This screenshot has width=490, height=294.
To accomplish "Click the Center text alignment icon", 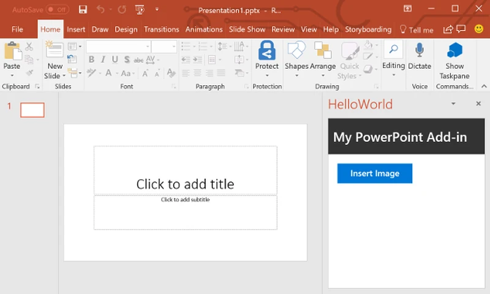I will tap(197, 73).
